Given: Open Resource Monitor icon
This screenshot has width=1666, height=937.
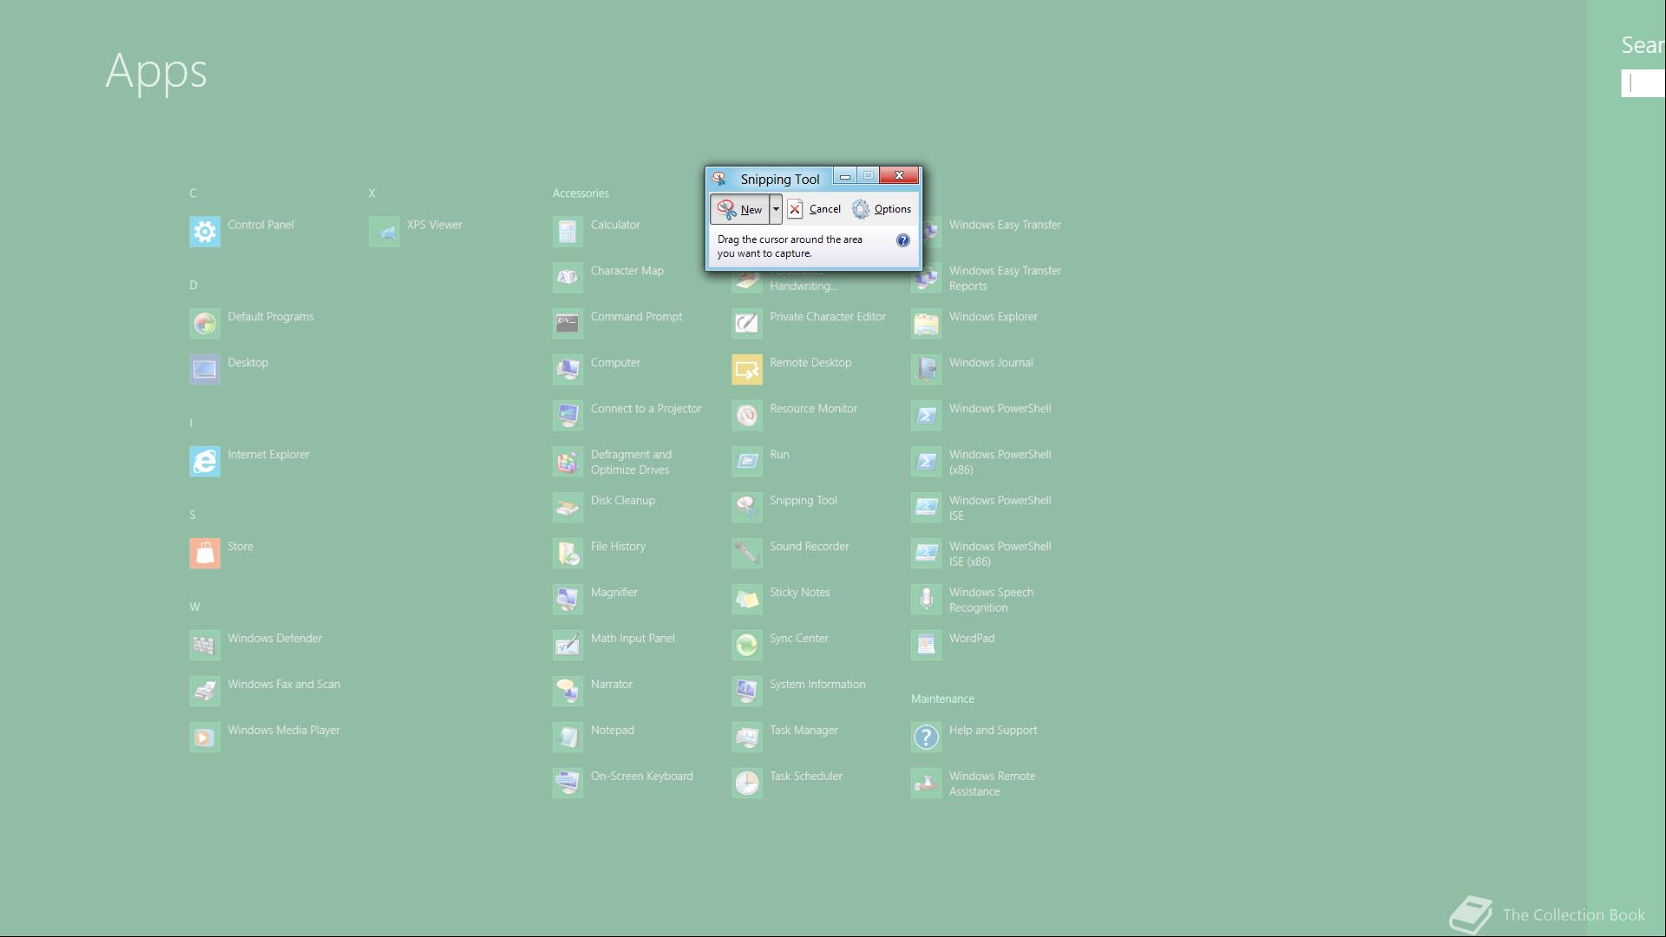Looking at the screenshot, I should tap(747, 416).
